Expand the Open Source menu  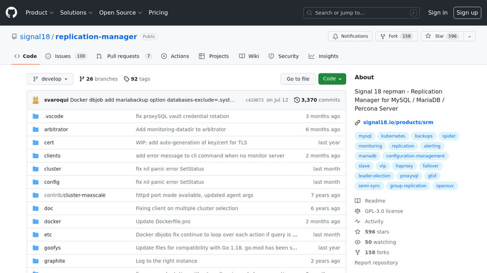coord(121,13)
